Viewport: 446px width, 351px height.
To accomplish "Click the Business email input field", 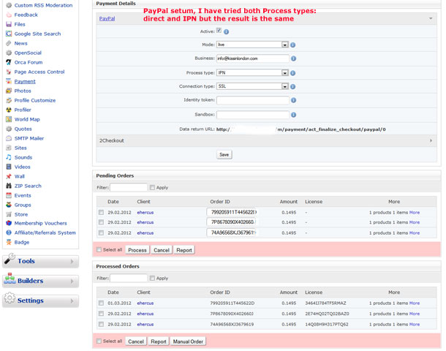I will [252, 58].
